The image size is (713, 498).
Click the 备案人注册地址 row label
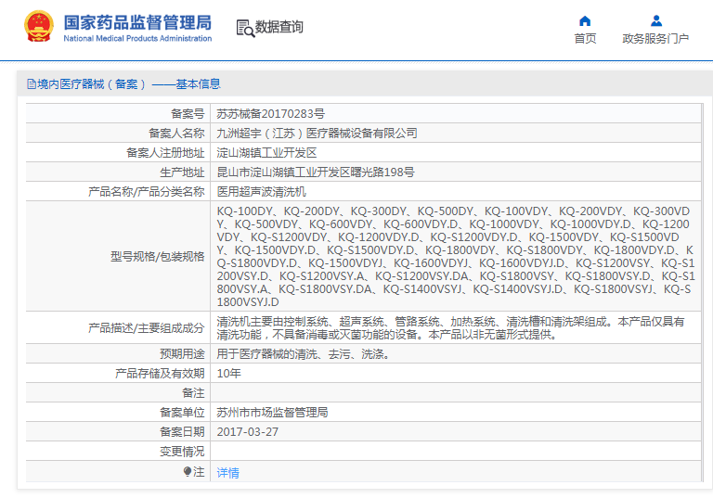coord(165,153)
